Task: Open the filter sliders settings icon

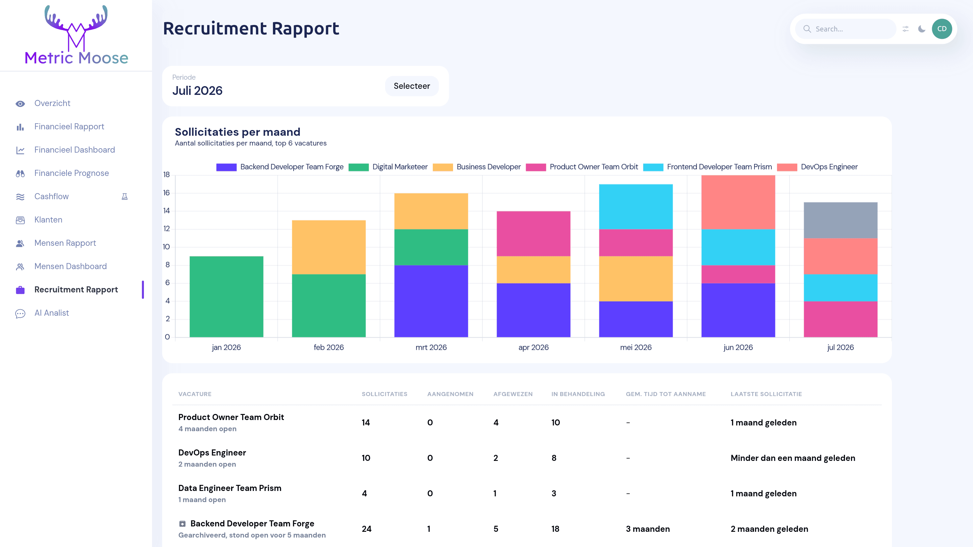Action: [x=905, y=29]
